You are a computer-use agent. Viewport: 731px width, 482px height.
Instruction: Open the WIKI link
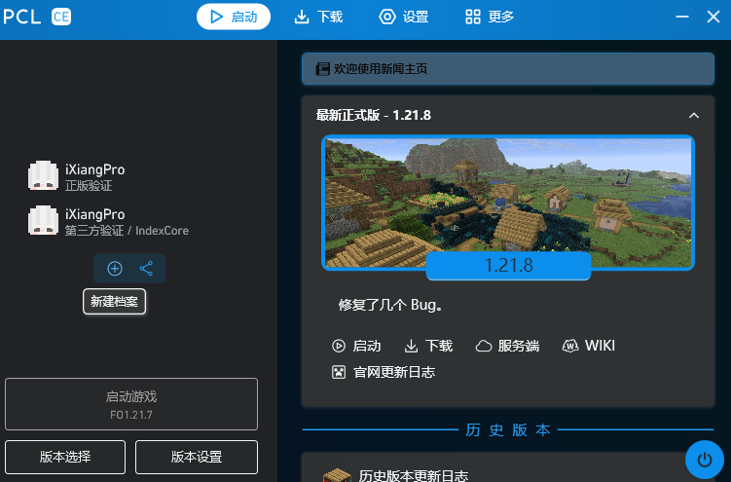(x=589, y=346)
